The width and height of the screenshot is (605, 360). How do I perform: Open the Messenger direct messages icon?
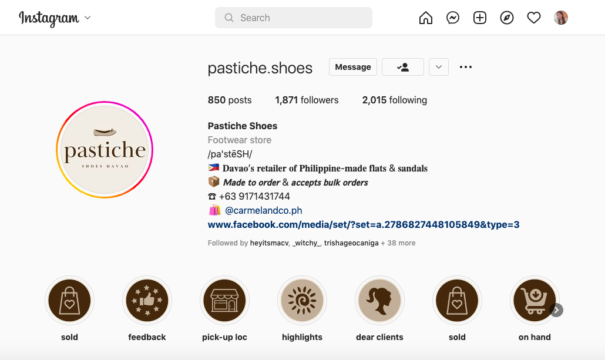[453, 18]
